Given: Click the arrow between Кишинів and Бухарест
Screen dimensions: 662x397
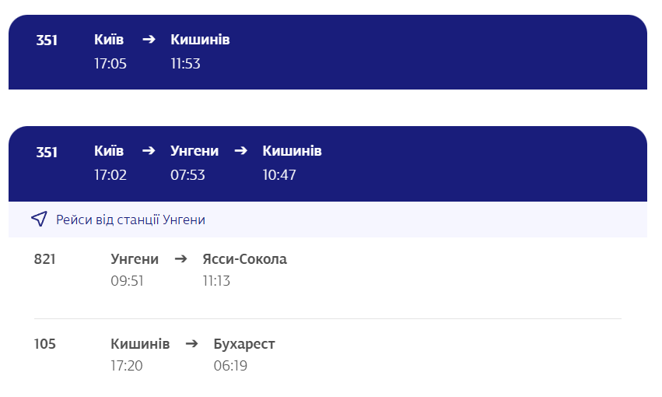Looking at the screenshot, I should (x=192, y=344).
